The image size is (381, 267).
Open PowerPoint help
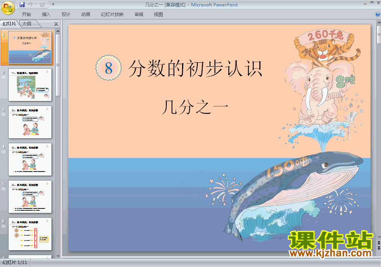(x=378, y=14)
